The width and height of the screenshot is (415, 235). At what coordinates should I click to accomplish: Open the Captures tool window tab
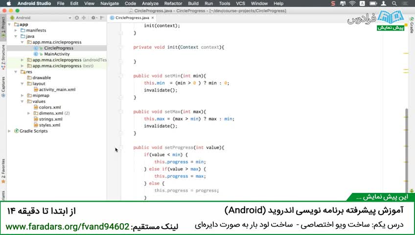click(x=3, y=87)
